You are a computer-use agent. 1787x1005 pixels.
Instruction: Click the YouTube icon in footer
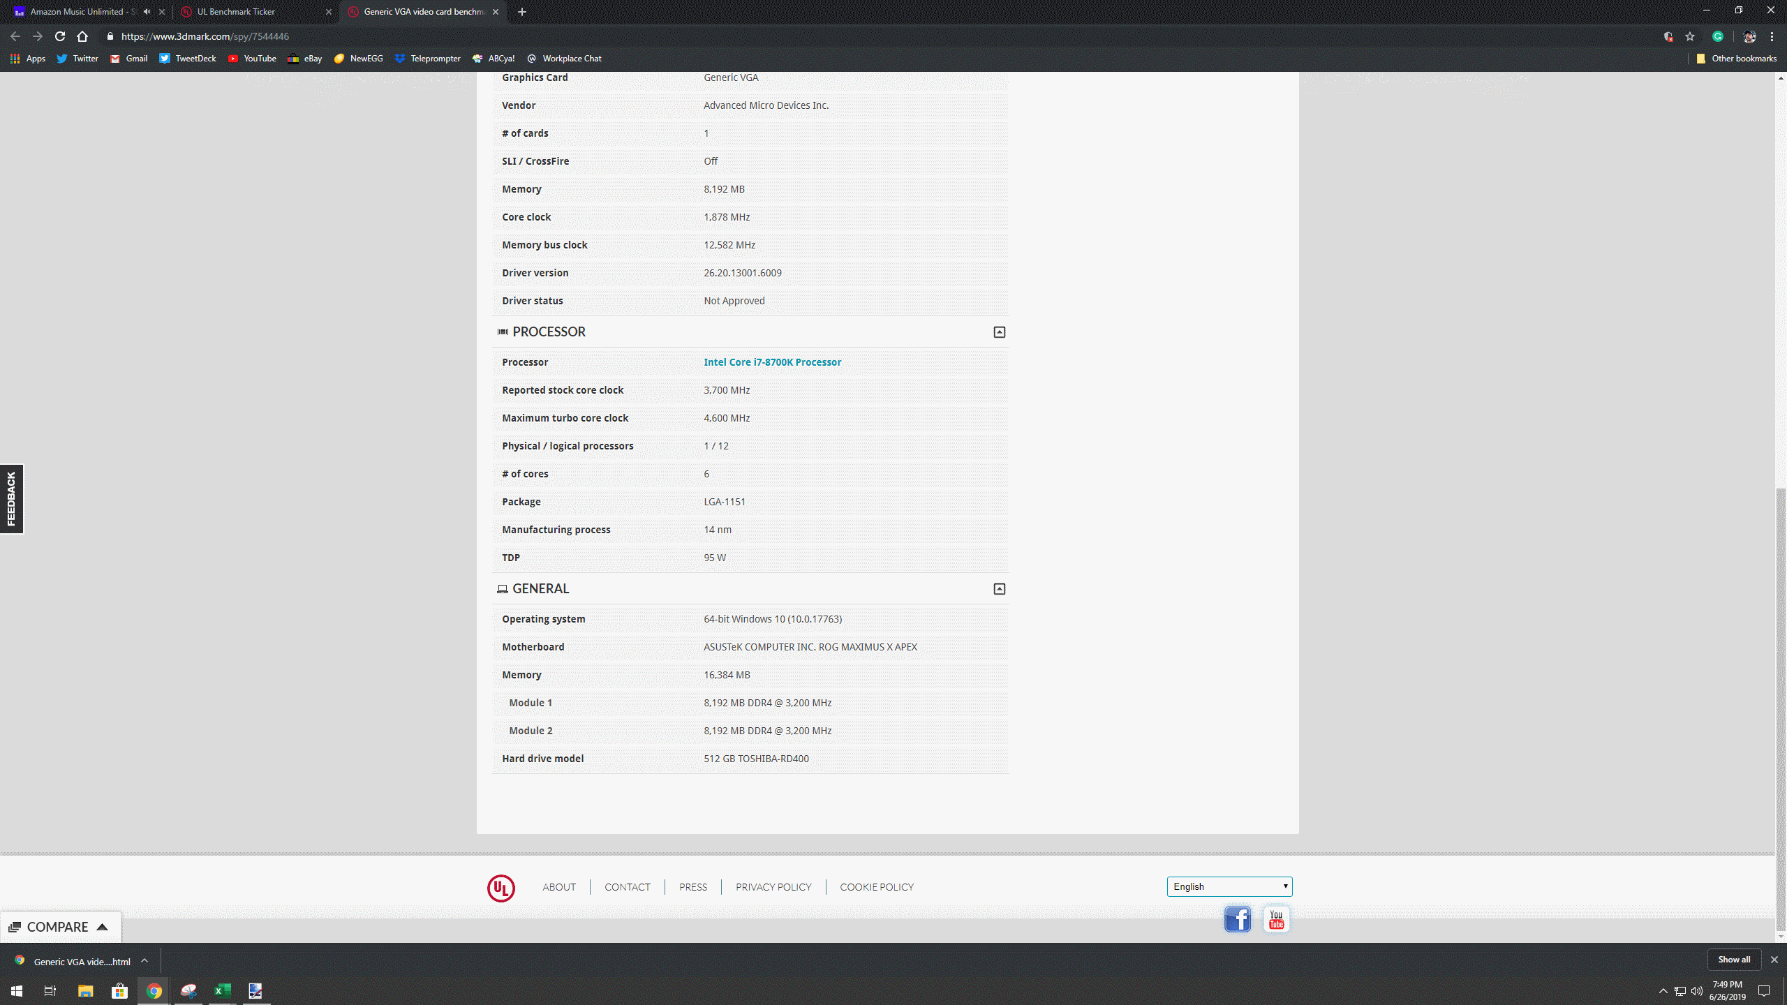(1276, 919)
